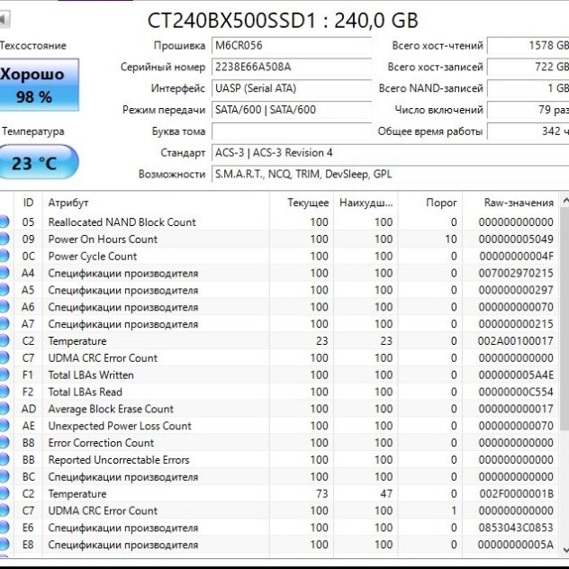This screenshot has width=569, height=569.
Task: Click the Прошивка field M6CR056
Action: (292, 46)
